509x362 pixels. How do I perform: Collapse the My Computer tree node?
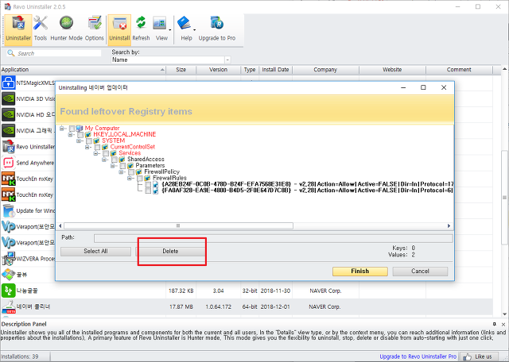tap(62, 129)
